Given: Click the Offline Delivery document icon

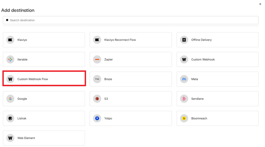Looking at the screenshot, I should 184,40.
